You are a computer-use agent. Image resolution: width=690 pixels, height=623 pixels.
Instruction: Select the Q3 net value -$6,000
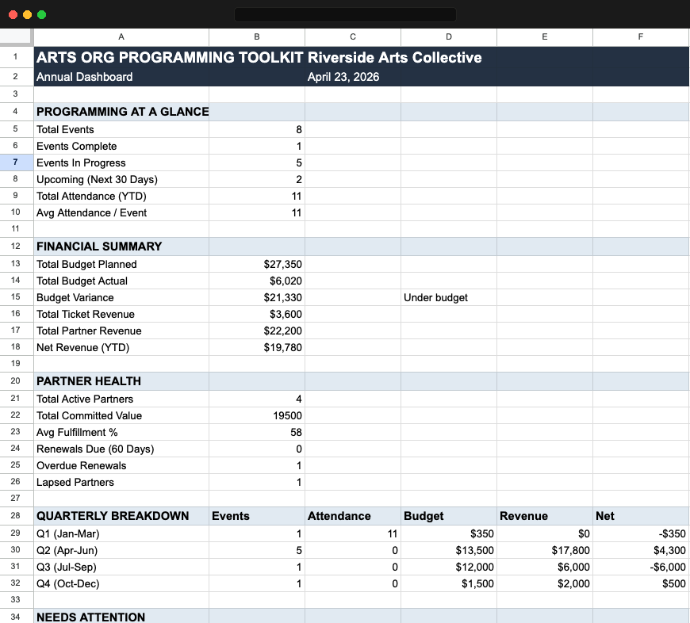coord(641,568)
